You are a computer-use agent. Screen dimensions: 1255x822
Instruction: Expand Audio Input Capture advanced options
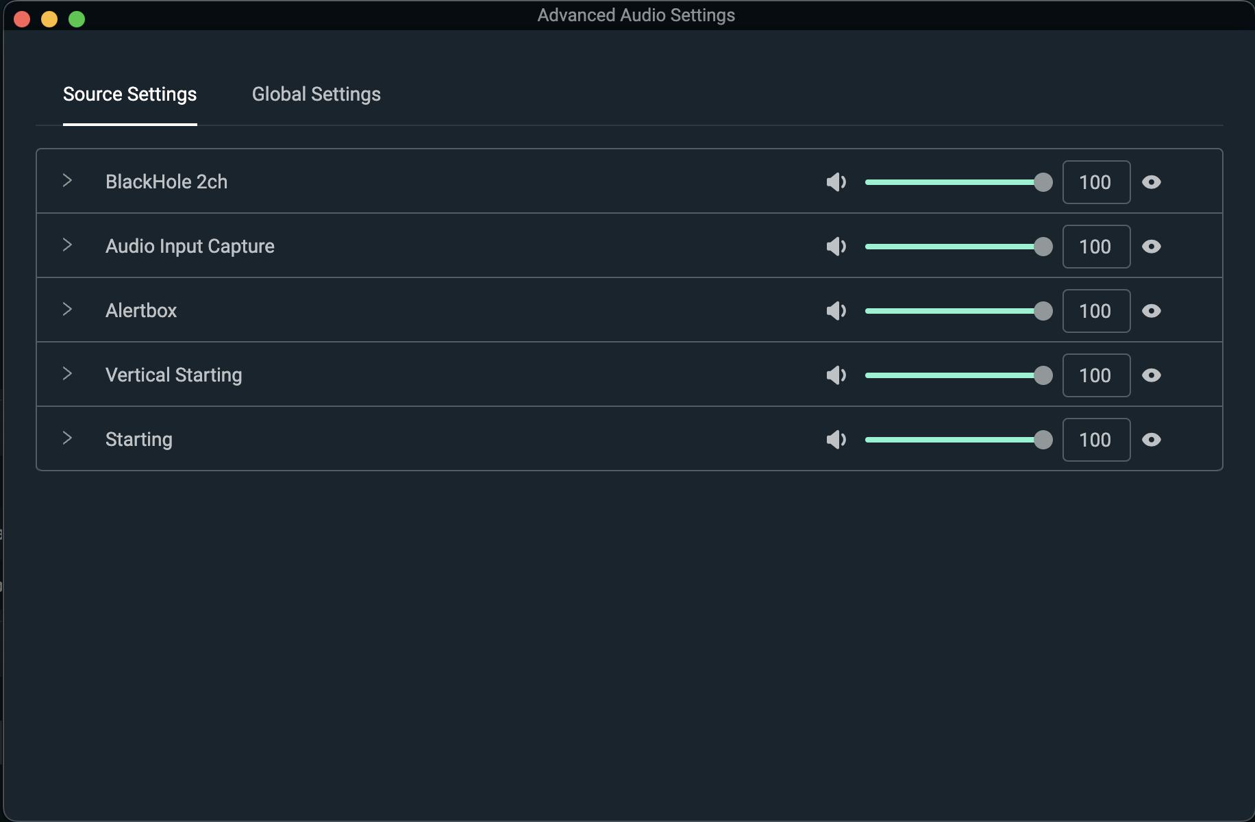[x=67, y=245]
